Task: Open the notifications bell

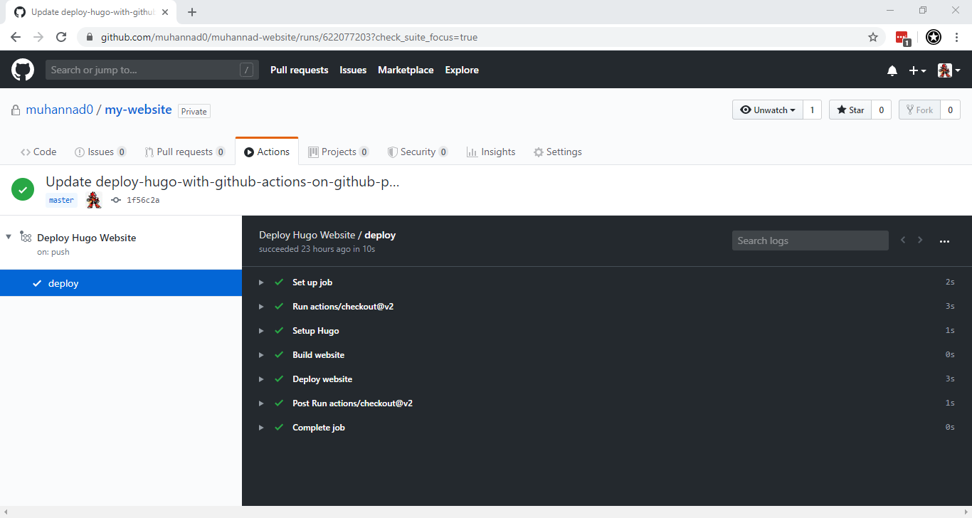Action: [892, 69]
